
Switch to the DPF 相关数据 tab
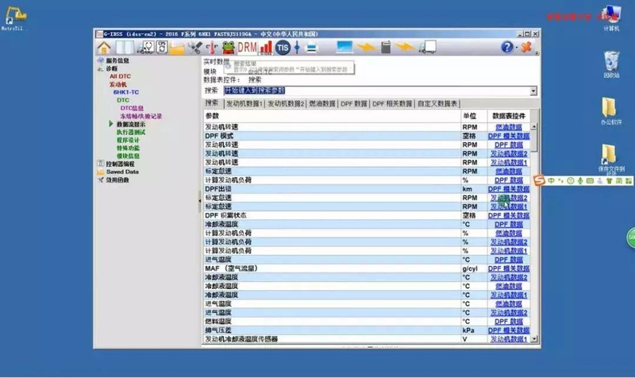(x=392, y=103)
